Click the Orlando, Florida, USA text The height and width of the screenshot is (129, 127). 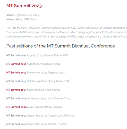coord(56,55)
